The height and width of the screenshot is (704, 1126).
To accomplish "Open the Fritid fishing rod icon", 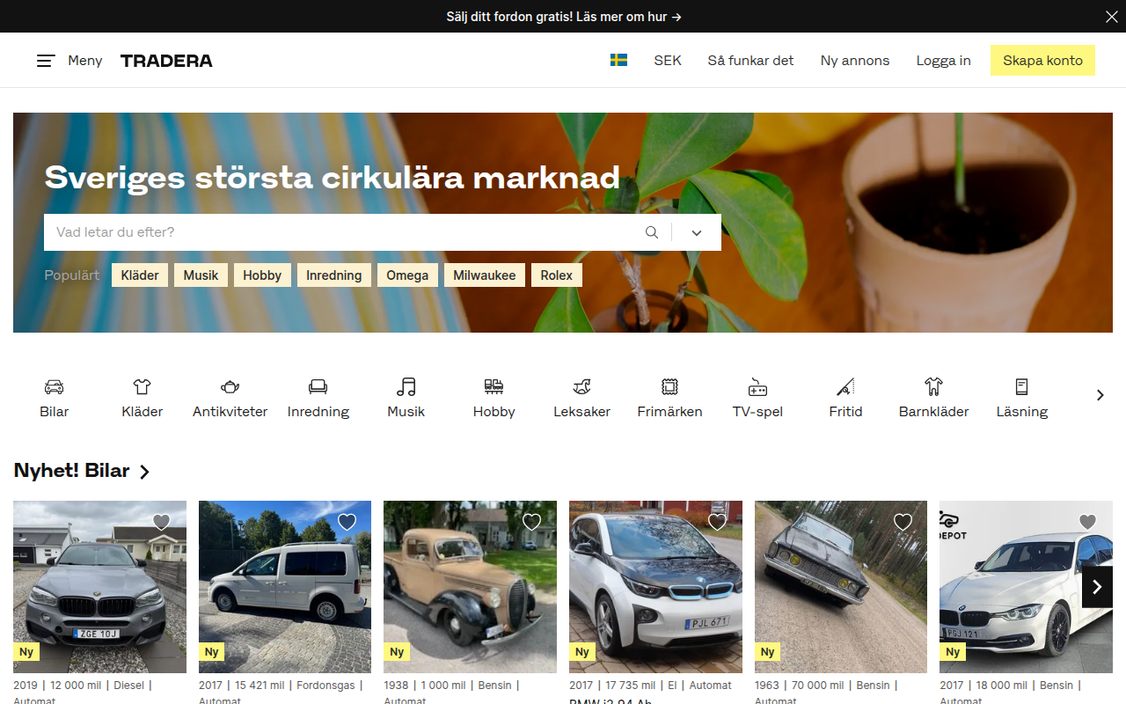I will pyautogui.click(x=845, y=386).
